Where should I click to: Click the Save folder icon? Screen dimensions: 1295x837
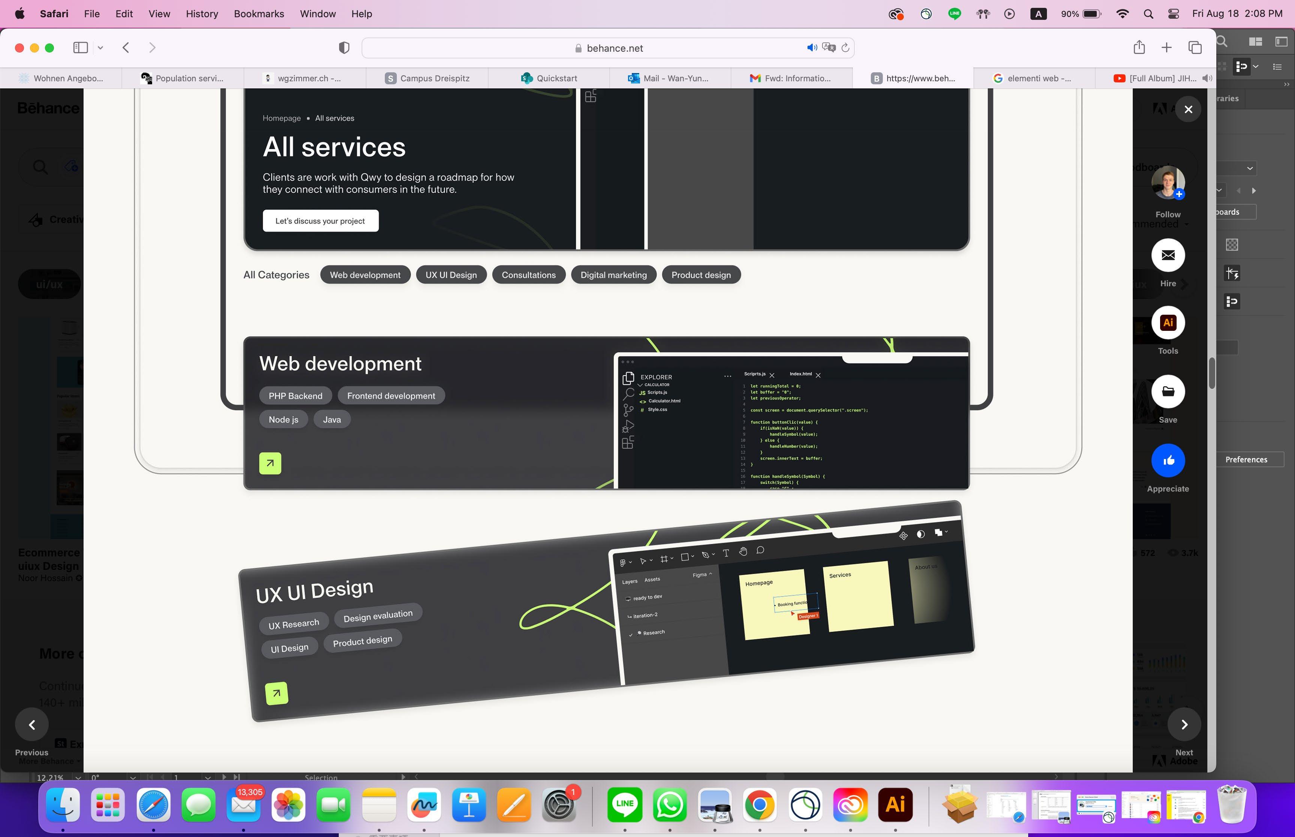(1168, 391)
